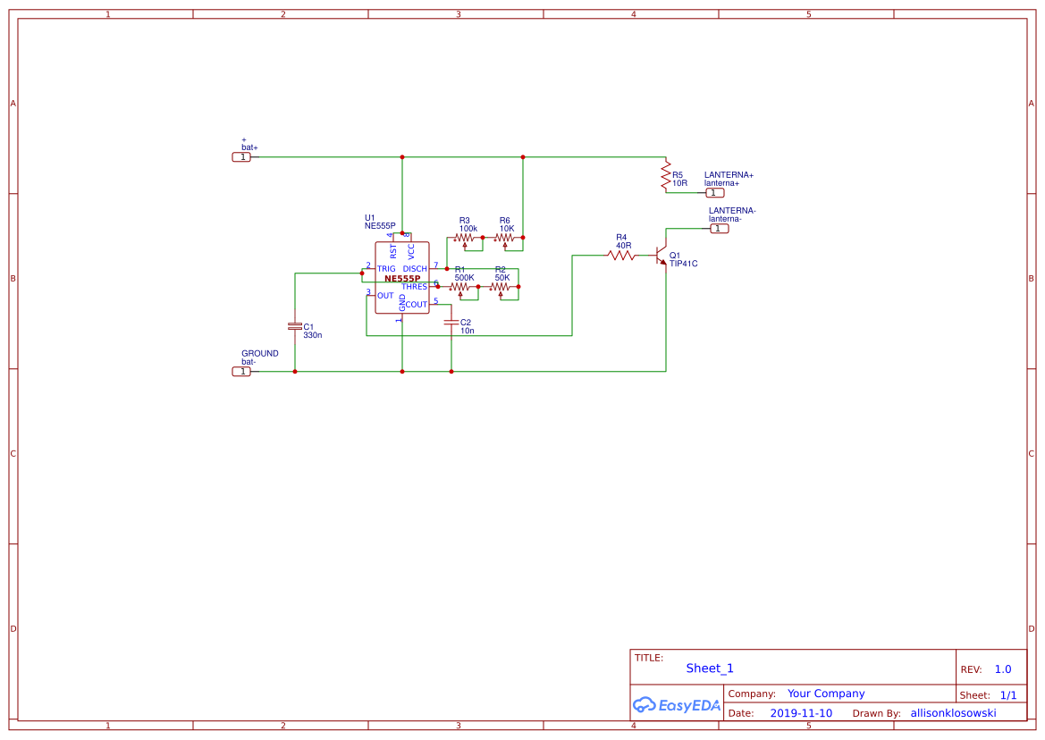The image size is (1045, 740).
Task: Select resistor R5 10R symbol
Action: (x=666, y=175)
